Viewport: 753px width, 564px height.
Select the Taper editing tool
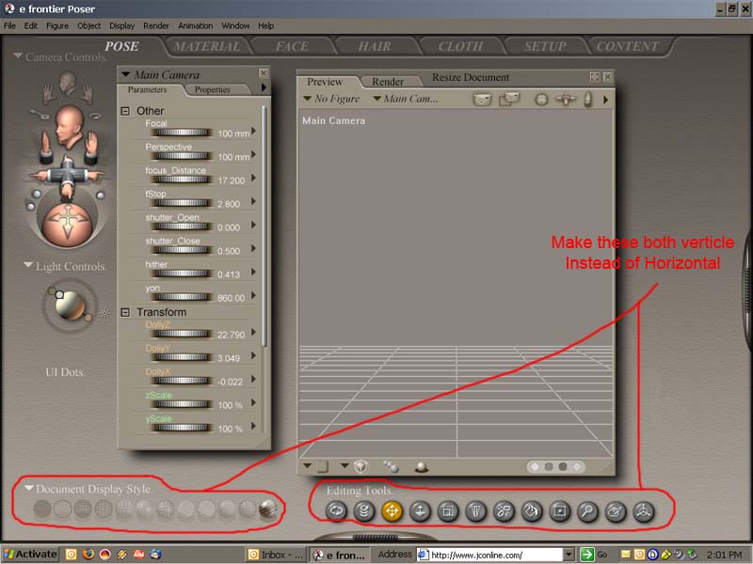click(x=476, y=510)
